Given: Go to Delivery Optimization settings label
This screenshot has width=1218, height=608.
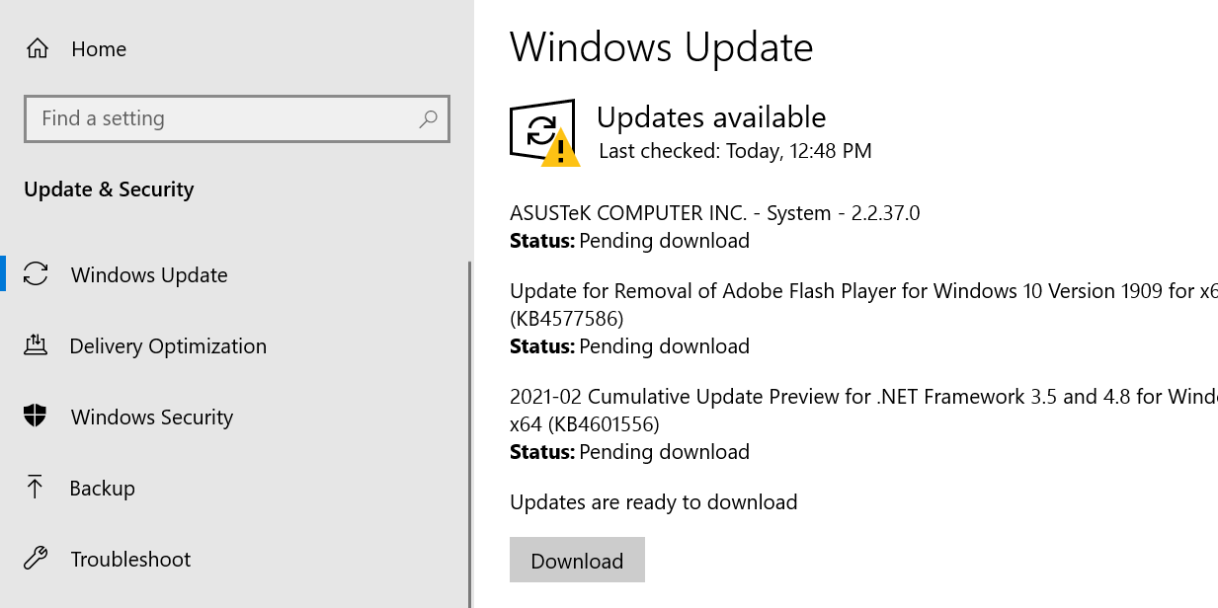Looking at the screenshot, I should coord(168,346).
